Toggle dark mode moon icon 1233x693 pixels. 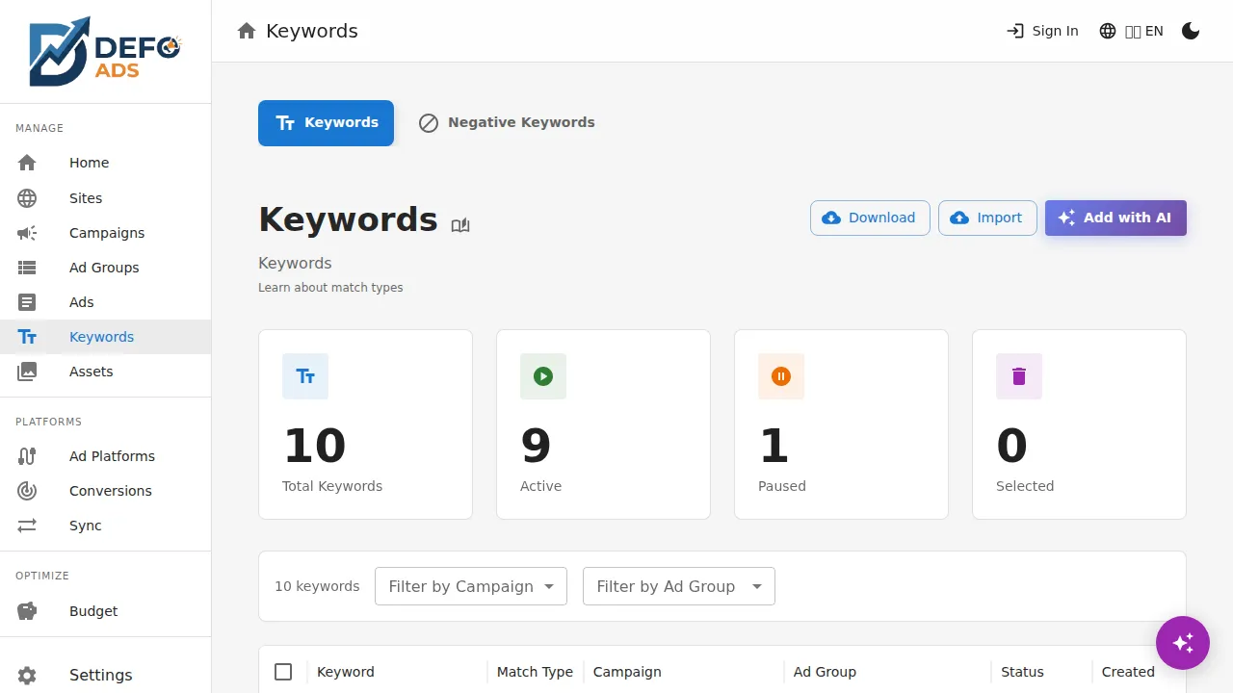[x=1191, y=31]
